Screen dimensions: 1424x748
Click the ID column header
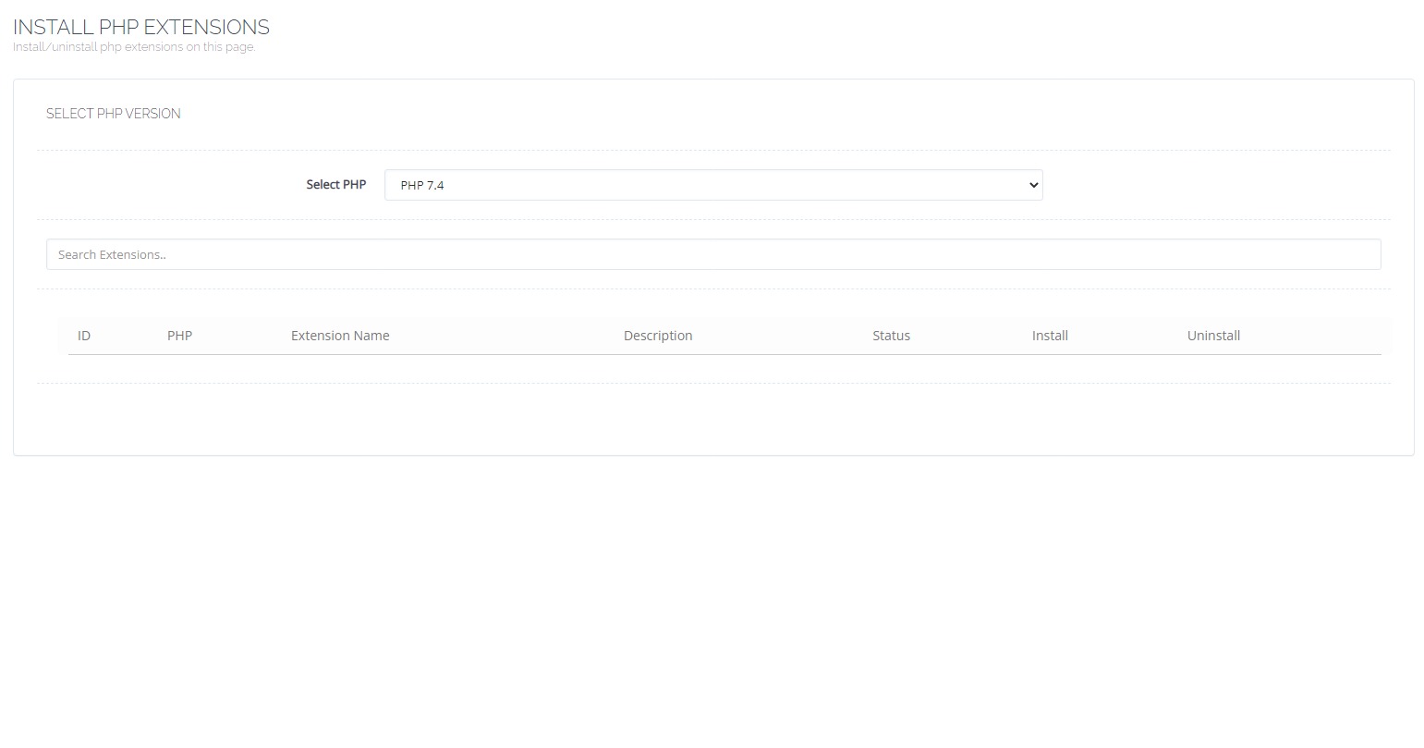point(84,336)
